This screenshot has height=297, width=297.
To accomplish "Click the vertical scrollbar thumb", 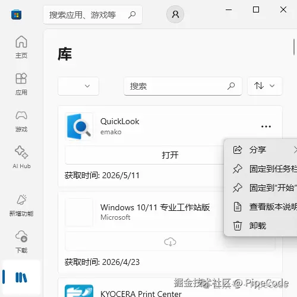I will click(x=294, y=47).
